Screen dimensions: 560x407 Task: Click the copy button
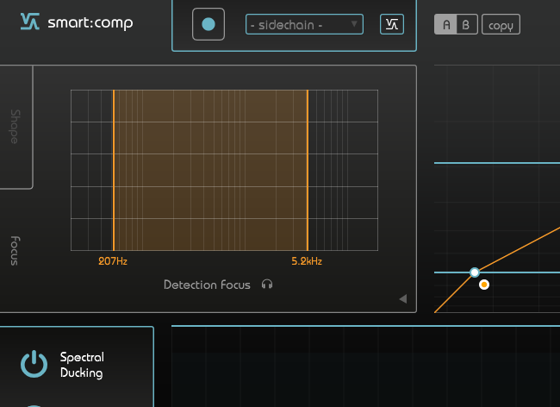tap(501, 25)
